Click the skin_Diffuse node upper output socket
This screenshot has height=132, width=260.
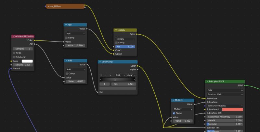[85, 5]
